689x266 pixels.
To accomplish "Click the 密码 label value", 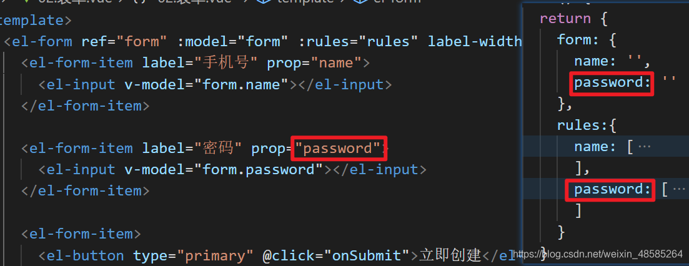I will [217, 149].
